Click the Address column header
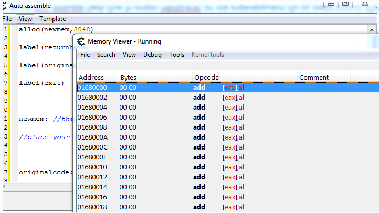This screenshot has width=379, height=213. click(98, 77)
